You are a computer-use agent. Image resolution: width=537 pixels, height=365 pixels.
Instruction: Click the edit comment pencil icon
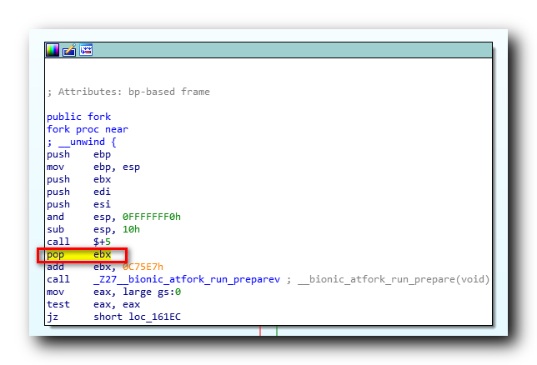point(69,50)
